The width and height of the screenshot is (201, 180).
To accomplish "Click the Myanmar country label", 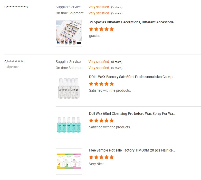I will click(x=12, y=67).
